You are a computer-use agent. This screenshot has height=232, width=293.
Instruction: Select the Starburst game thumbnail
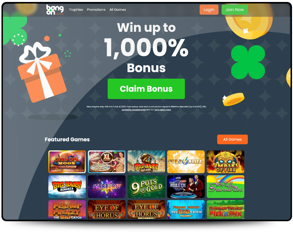[x=106, y=186]
